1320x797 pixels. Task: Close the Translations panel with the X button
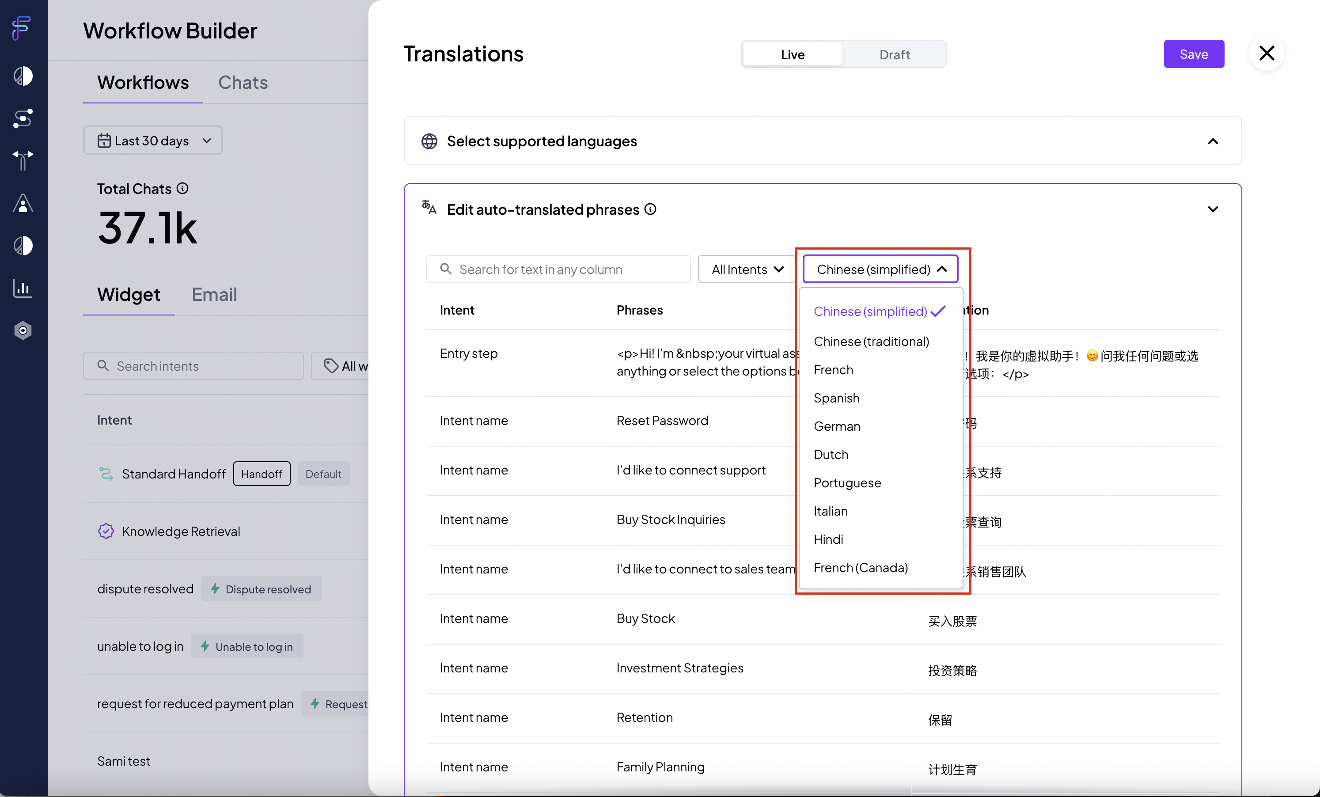click(1267, 53)
